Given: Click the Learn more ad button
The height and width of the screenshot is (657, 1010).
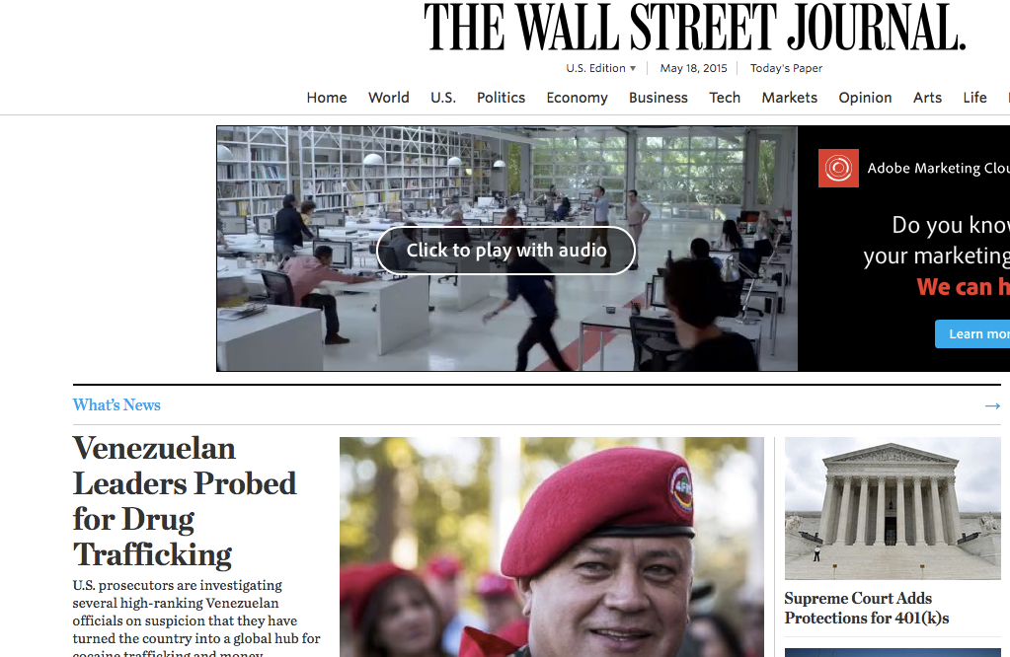Looking at the screenshot, I should (x=972, y=334).
